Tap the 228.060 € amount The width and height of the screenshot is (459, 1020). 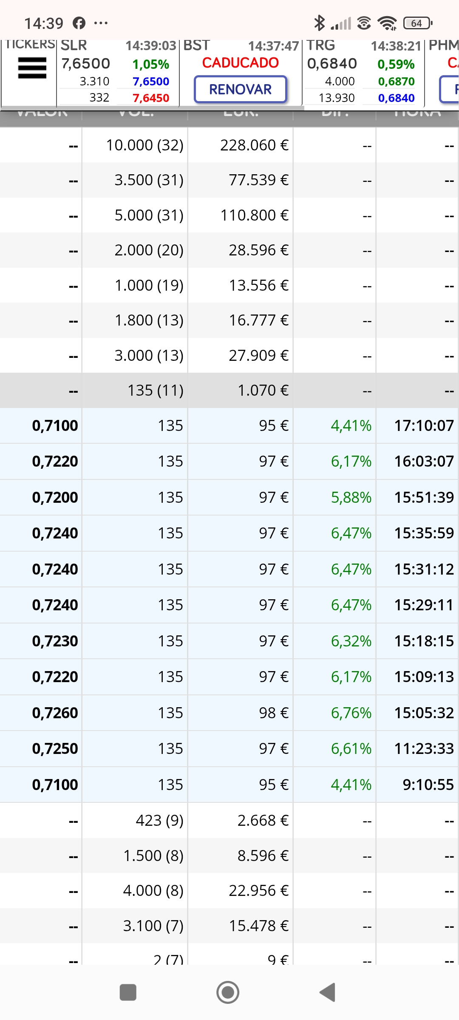(x=255, y=145)
